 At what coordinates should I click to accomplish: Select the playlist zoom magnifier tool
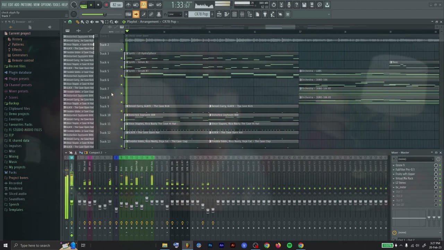[x=111, y=22]
